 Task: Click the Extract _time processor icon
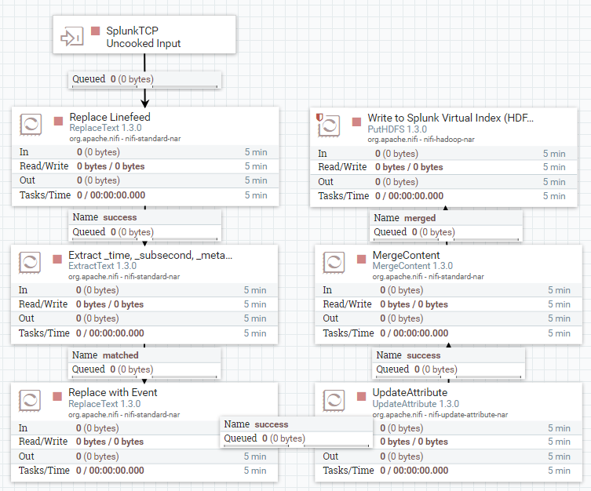(x=30, y=263)
